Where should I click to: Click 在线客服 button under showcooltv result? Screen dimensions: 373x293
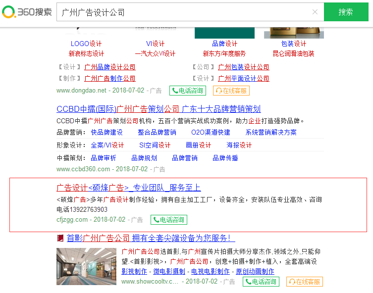[304, 282]
